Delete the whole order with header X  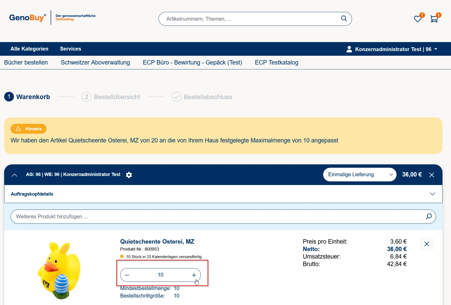pyautogui.click(x=431, y=175)
